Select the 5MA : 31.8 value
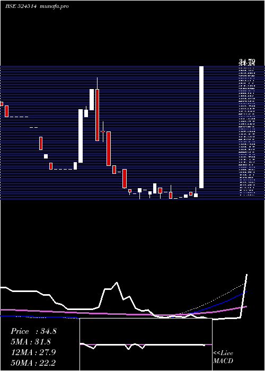Screen dimensions: 265x371 pos(31,342)
